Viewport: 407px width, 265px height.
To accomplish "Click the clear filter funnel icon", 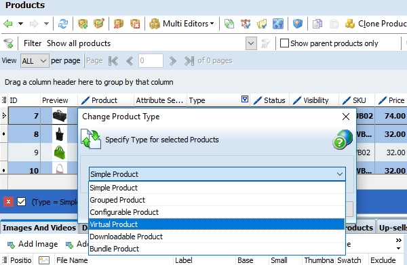I will 265,43.
